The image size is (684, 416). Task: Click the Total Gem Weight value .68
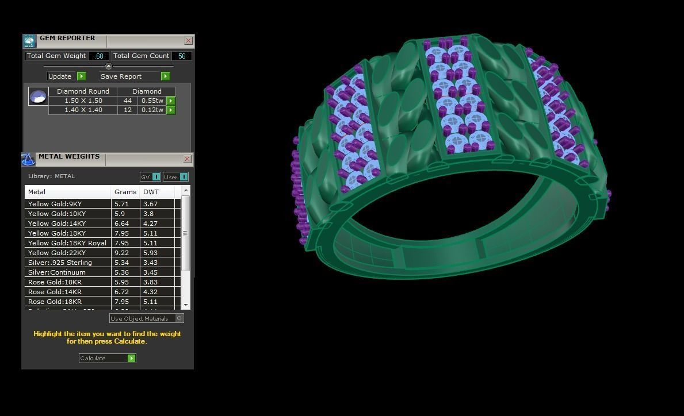(x=99, y=56)
